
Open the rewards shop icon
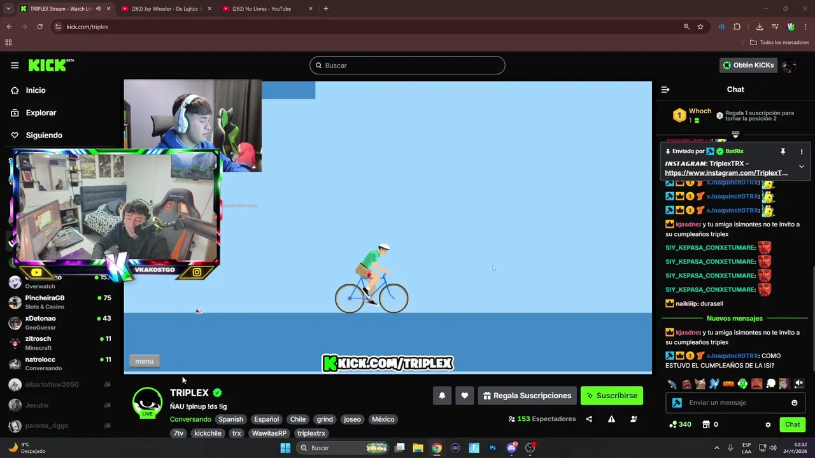[706, 424]
